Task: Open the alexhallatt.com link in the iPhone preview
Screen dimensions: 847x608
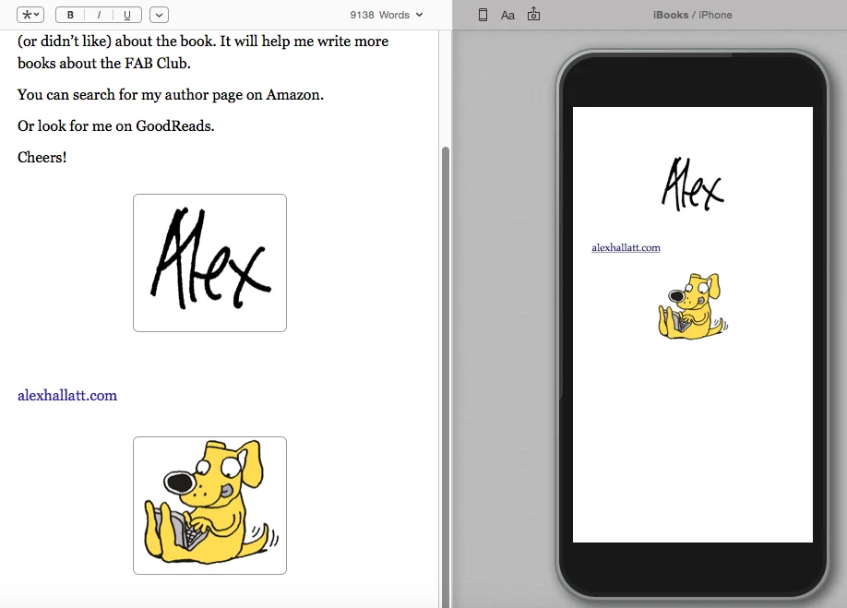Action: coord(626,246)
